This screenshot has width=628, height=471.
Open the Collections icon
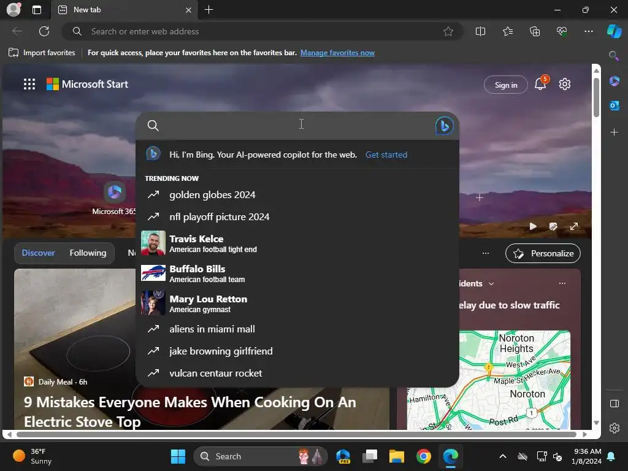(535, 31)
